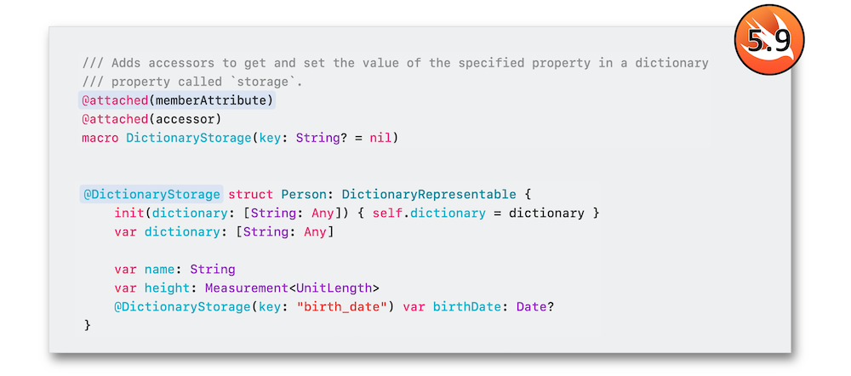
Task: Click the String? parameter type in macro
Action: tap(322, 138)
